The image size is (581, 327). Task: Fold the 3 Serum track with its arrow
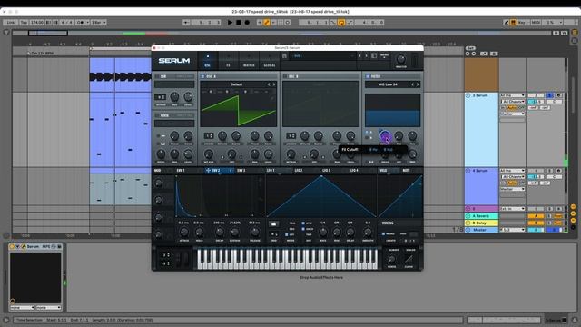point(468,95)
